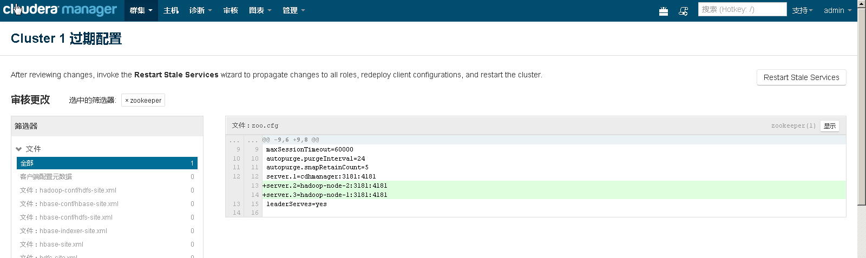Open the 图表 charts menu
The image size is (866, 258).
(x=260, y=10)
